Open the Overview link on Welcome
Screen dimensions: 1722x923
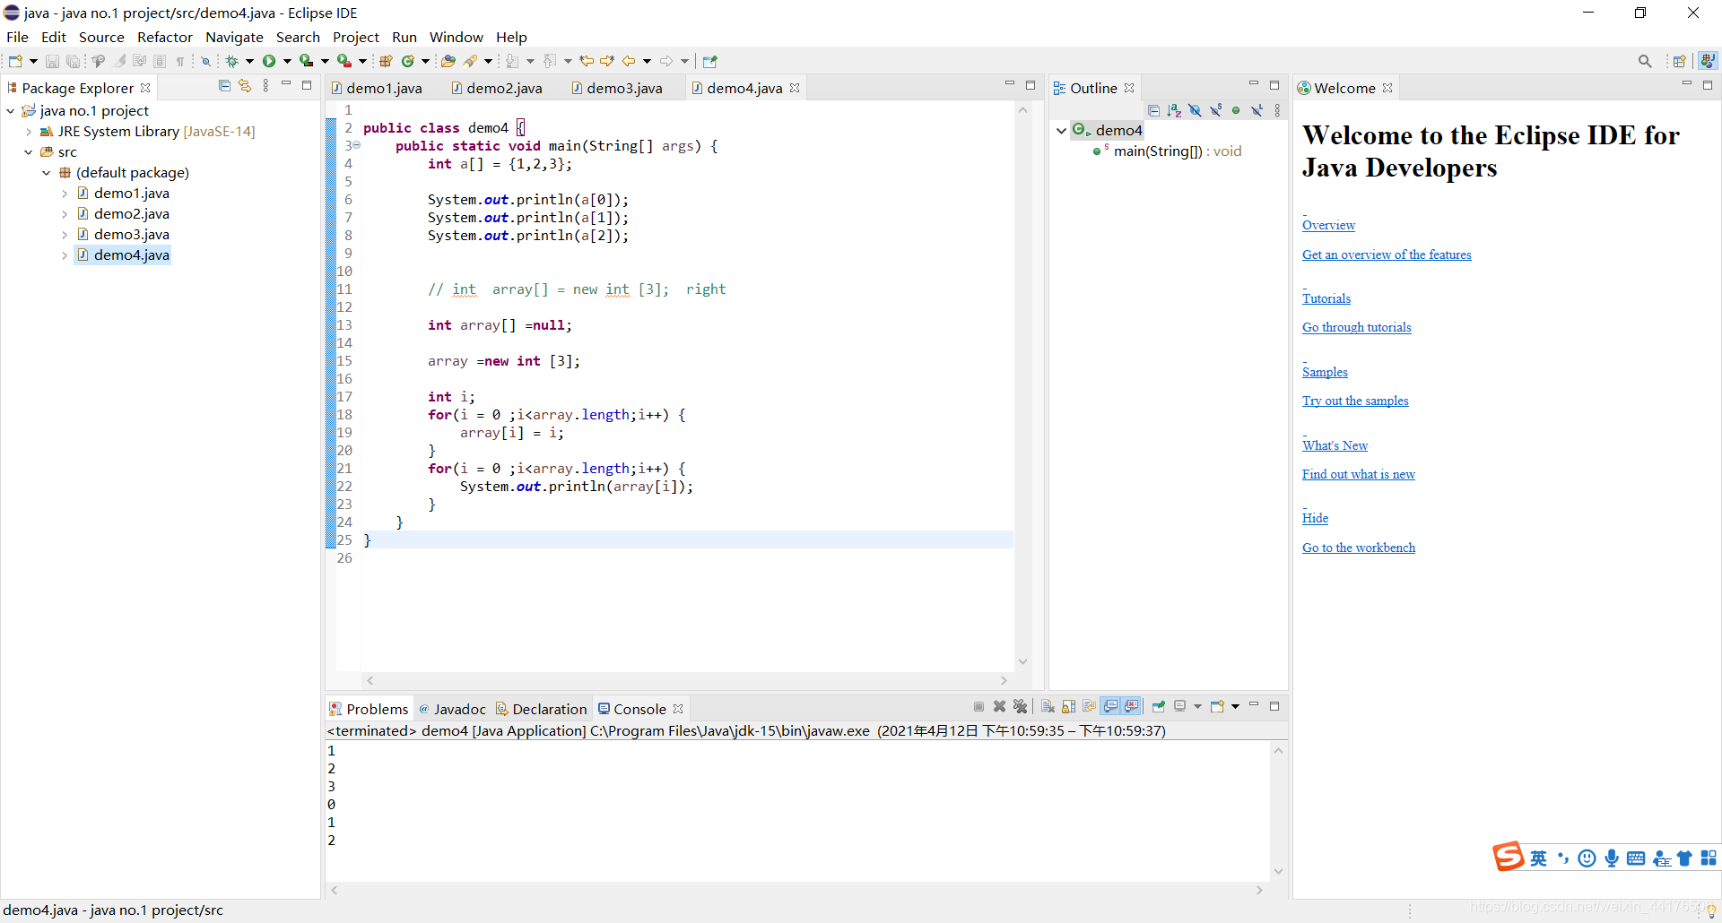(1328, 225)
